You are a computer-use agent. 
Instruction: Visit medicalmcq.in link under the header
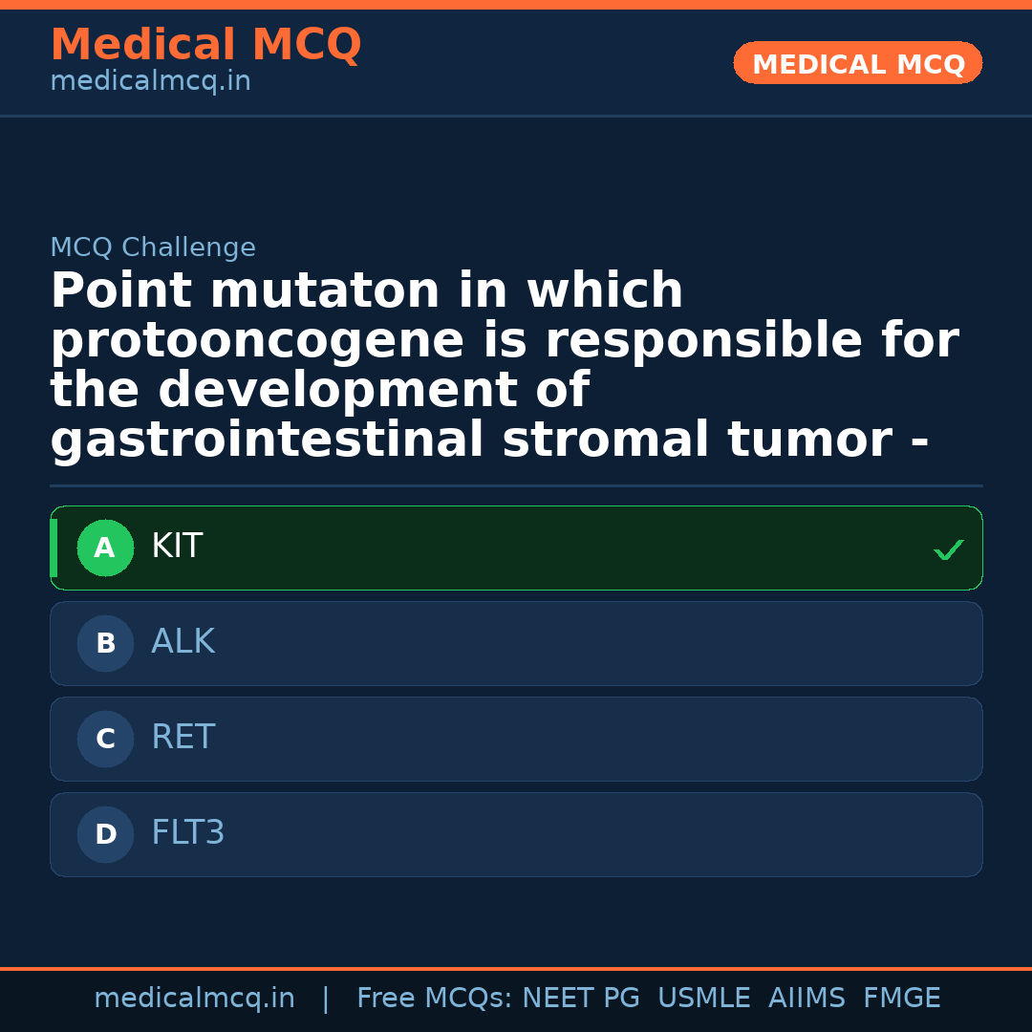tap(150, 82)
